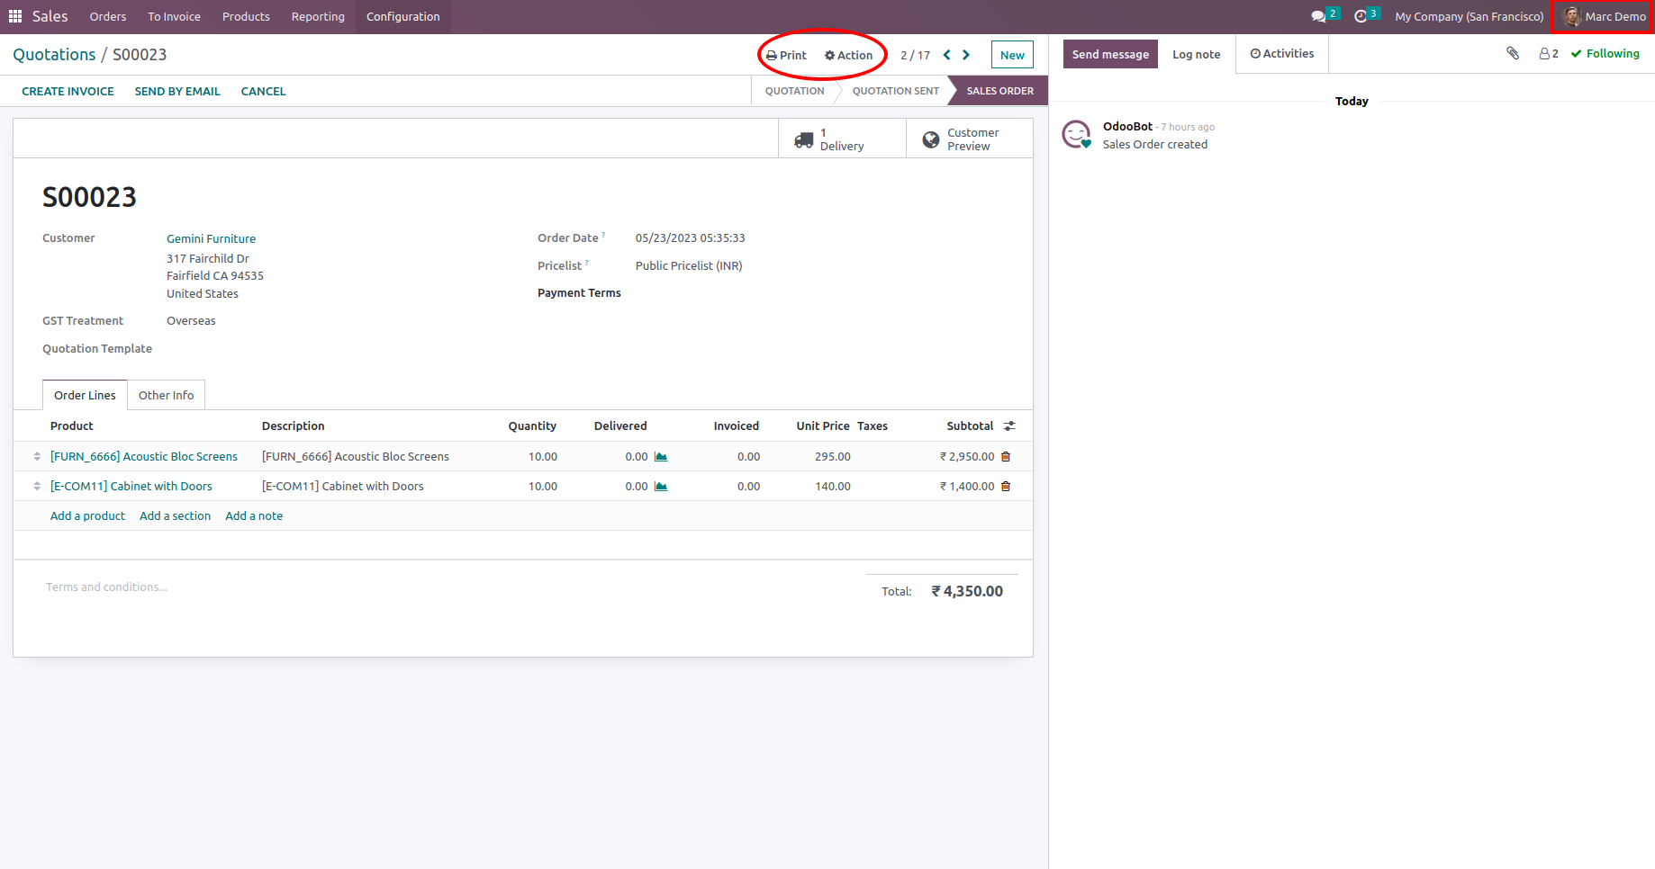Click unit price 140.00 cell

coord(833,487)
